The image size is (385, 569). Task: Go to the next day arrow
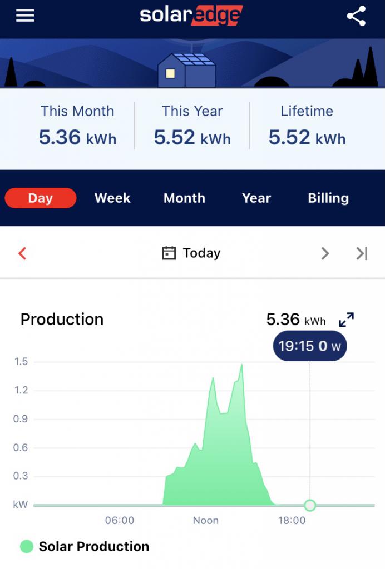click(x=325, y=253)
